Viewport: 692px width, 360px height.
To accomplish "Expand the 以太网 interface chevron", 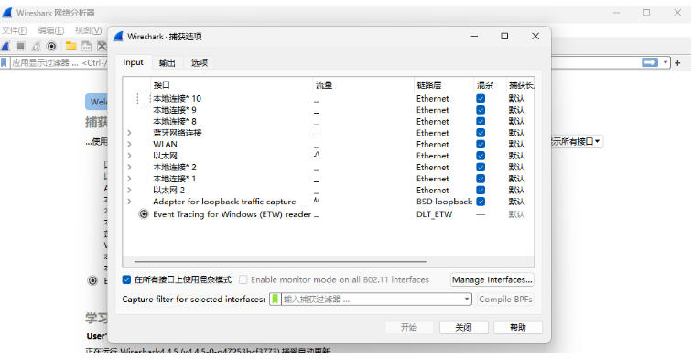I will click(x=129, y=156).
